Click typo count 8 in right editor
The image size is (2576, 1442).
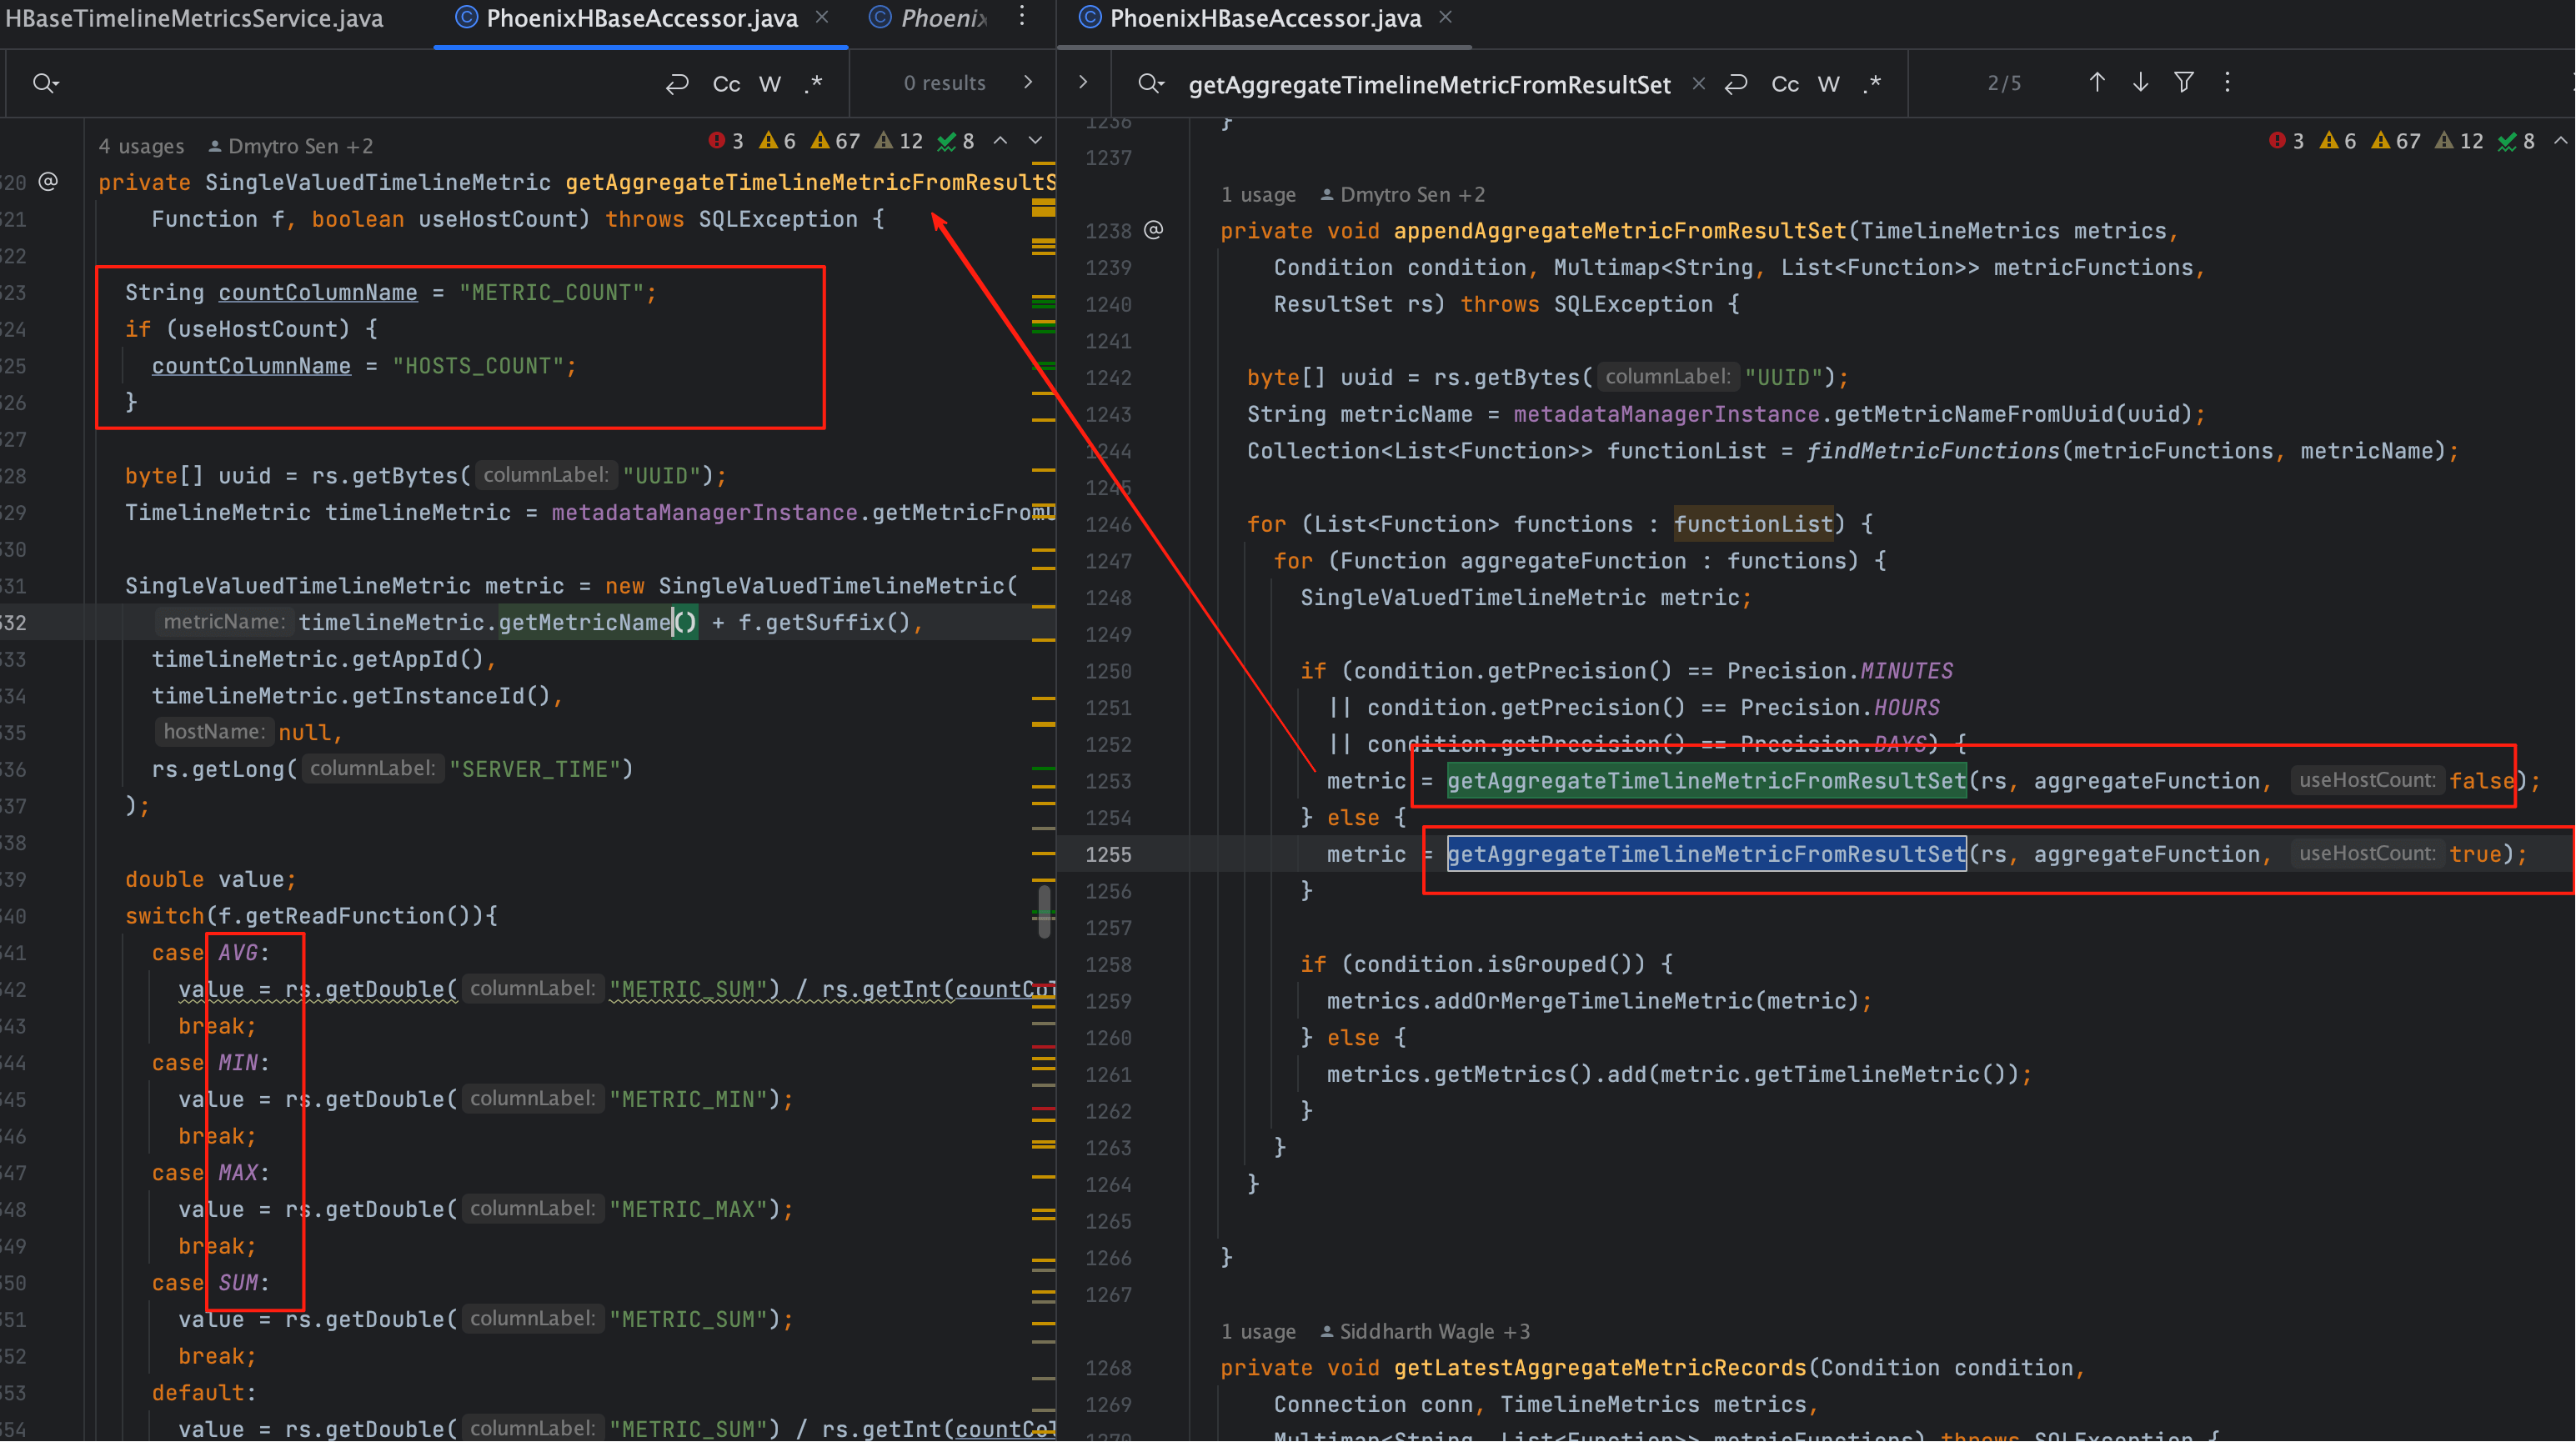coord(2517,141)
